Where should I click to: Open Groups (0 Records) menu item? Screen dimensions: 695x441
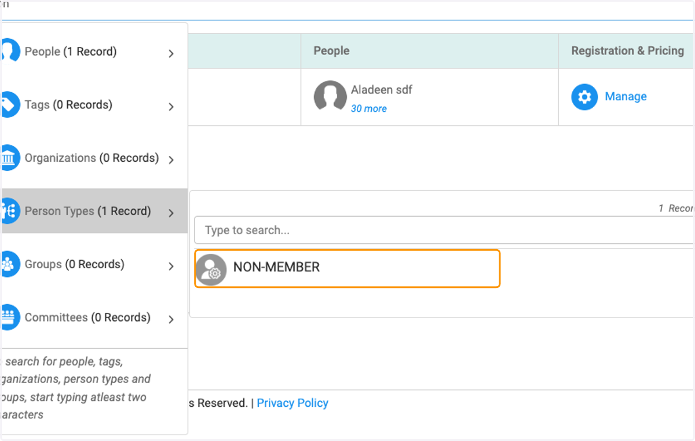coord(94,264)
